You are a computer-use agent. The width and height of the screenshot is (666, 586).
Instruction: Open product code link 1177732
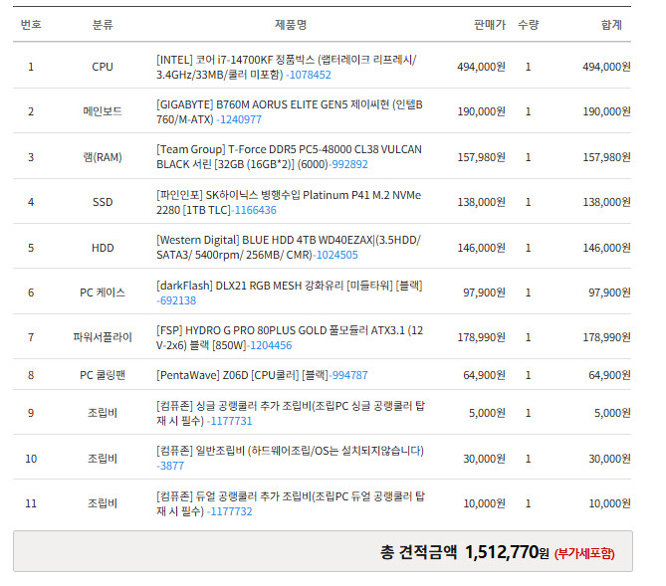(x=231, y=511)
